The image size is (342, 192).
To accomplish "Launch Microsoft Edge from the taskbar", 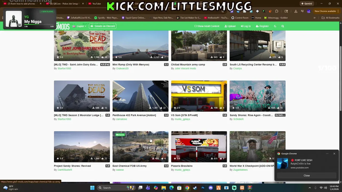I will [x=172, y=188].
